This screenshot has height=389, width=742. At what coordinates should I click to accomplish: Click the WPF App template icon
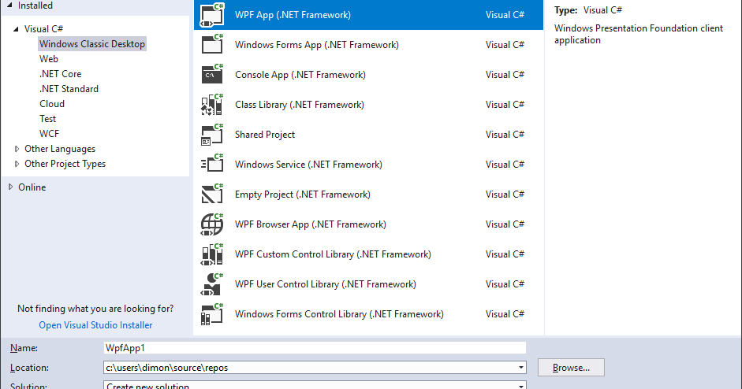click(x=212, y=15)
